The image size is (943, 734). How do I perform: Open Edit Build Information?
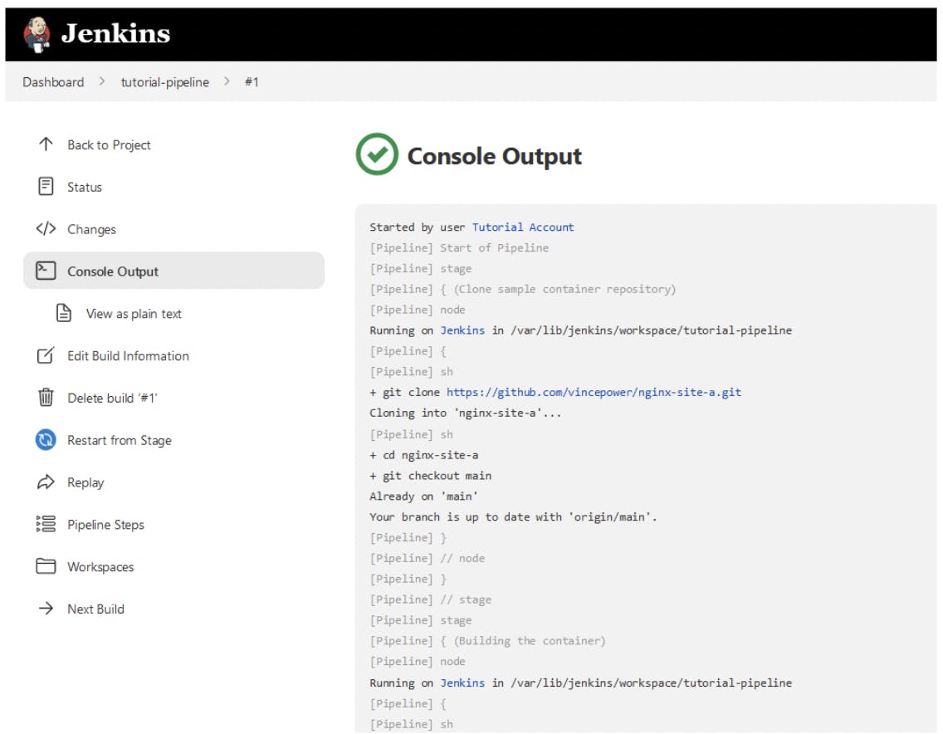[128, 355]
